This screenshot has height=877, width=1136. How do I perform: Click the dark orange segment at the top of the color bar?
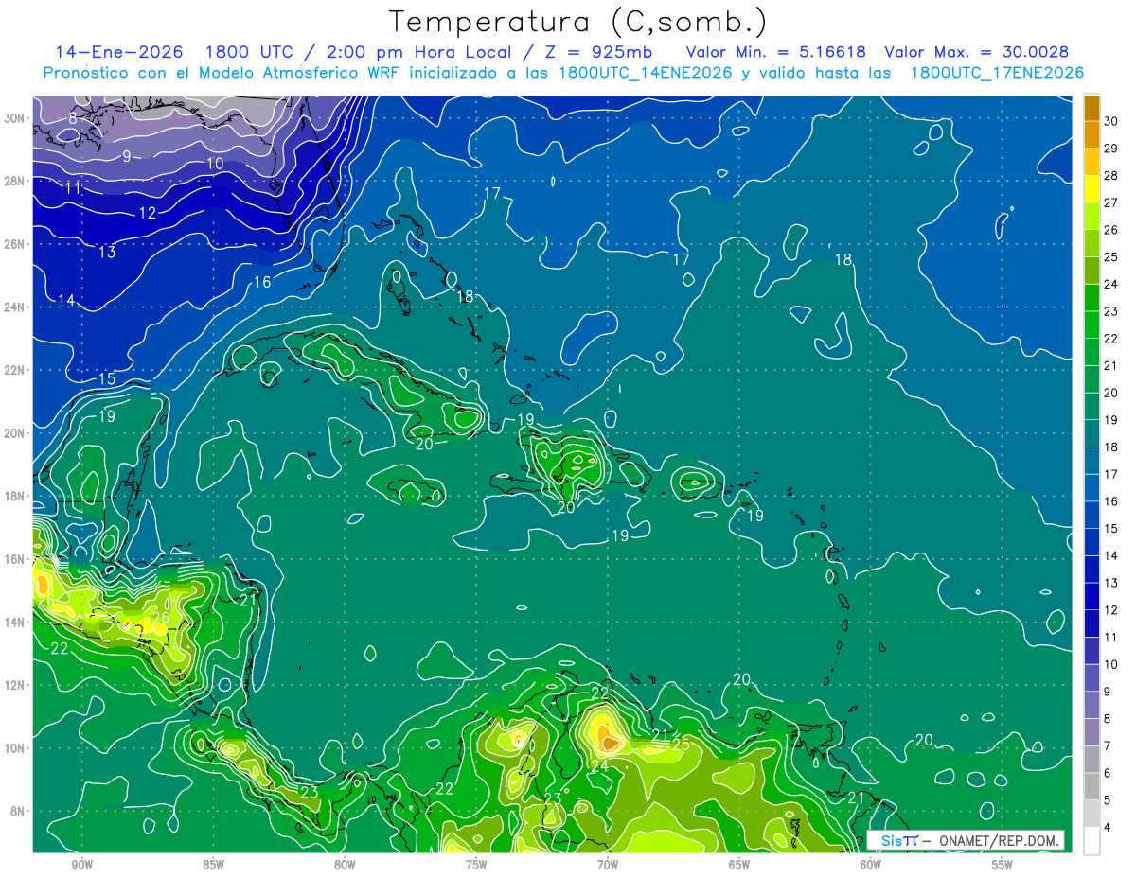[x=1092, y=107]
